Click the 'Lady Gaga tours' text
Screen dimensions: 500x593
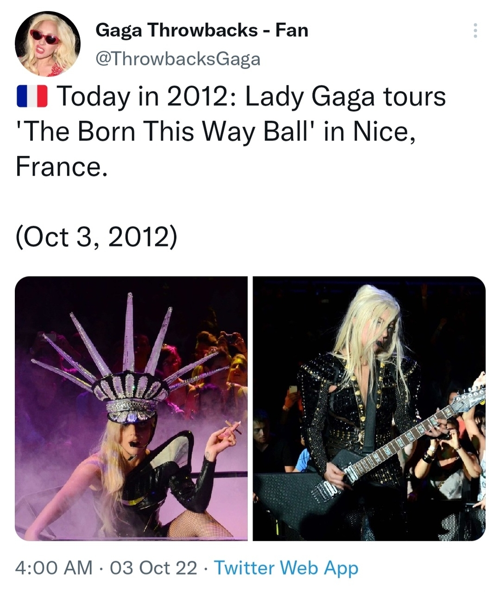point(345,97)
